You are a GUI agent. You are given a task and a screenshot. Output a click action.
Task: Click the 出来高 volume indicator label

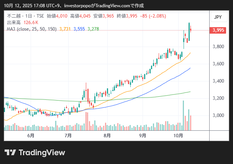[x=14, y=23]
